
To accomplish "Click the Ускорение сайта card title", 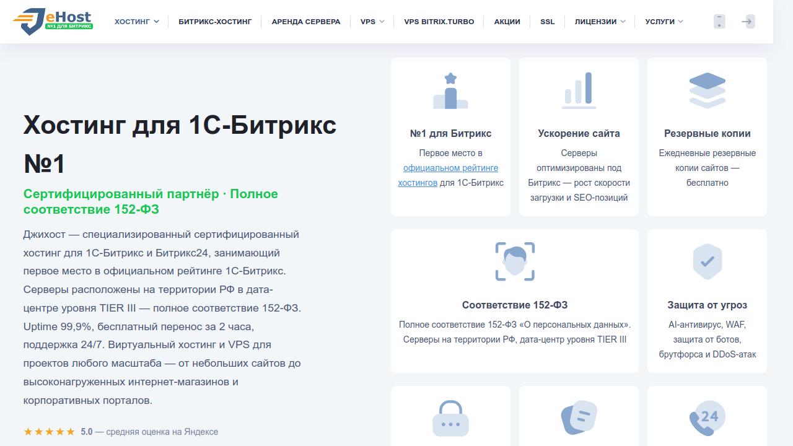I will 579,133.
